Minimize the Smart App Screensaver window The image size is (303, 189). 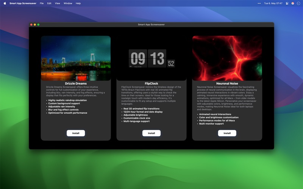tap(35, 25)
